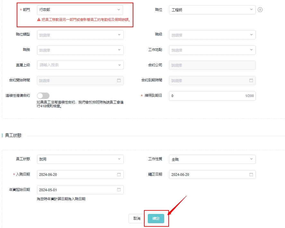The height and width of the screenshot is (228, 285).
Task: Toggle the 連續性僱傭合約 switch
Action: [43, 96]
